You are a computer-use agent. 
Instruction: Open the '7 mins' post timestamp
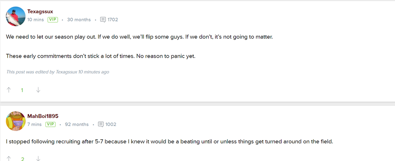34,124
